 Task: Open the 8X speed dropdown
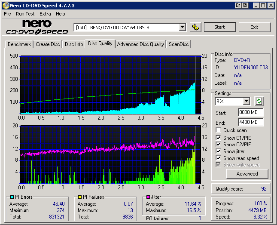(246, 102)
